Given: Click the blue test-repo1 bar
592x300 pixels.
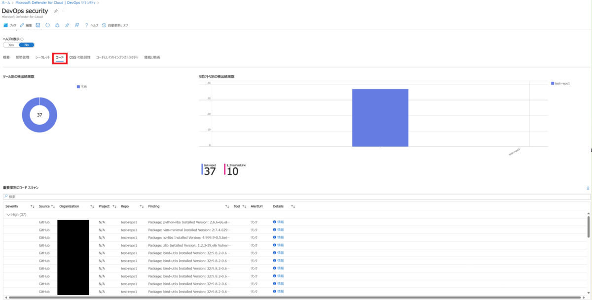Looking at the screenshot, I should (380, 118).
